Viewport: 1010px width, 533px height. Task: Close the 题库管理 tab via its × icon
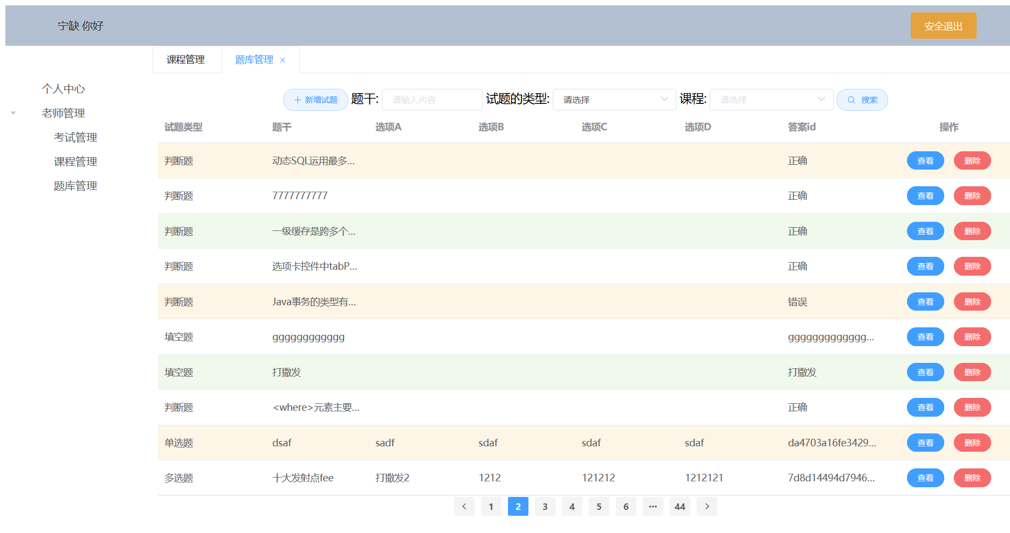(283, 60)
